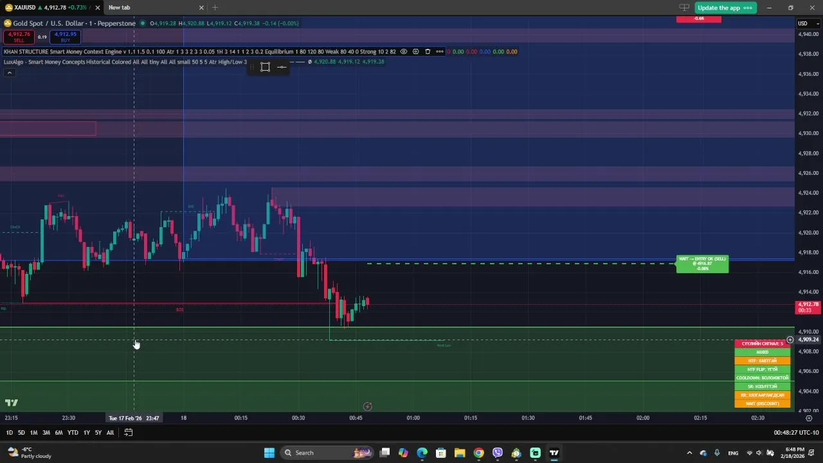Open the weather widget showing -6°C
Screen dimensions: 823x463
point(28,453)
